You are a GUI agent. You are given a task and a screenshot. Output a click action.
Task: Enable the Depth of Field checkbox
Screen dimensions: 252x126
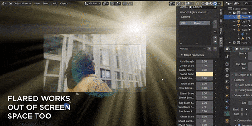[236, 75]
